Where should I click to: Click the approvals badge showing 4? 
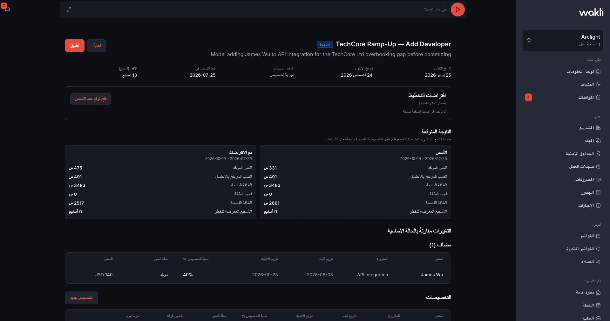click(528, 97)
